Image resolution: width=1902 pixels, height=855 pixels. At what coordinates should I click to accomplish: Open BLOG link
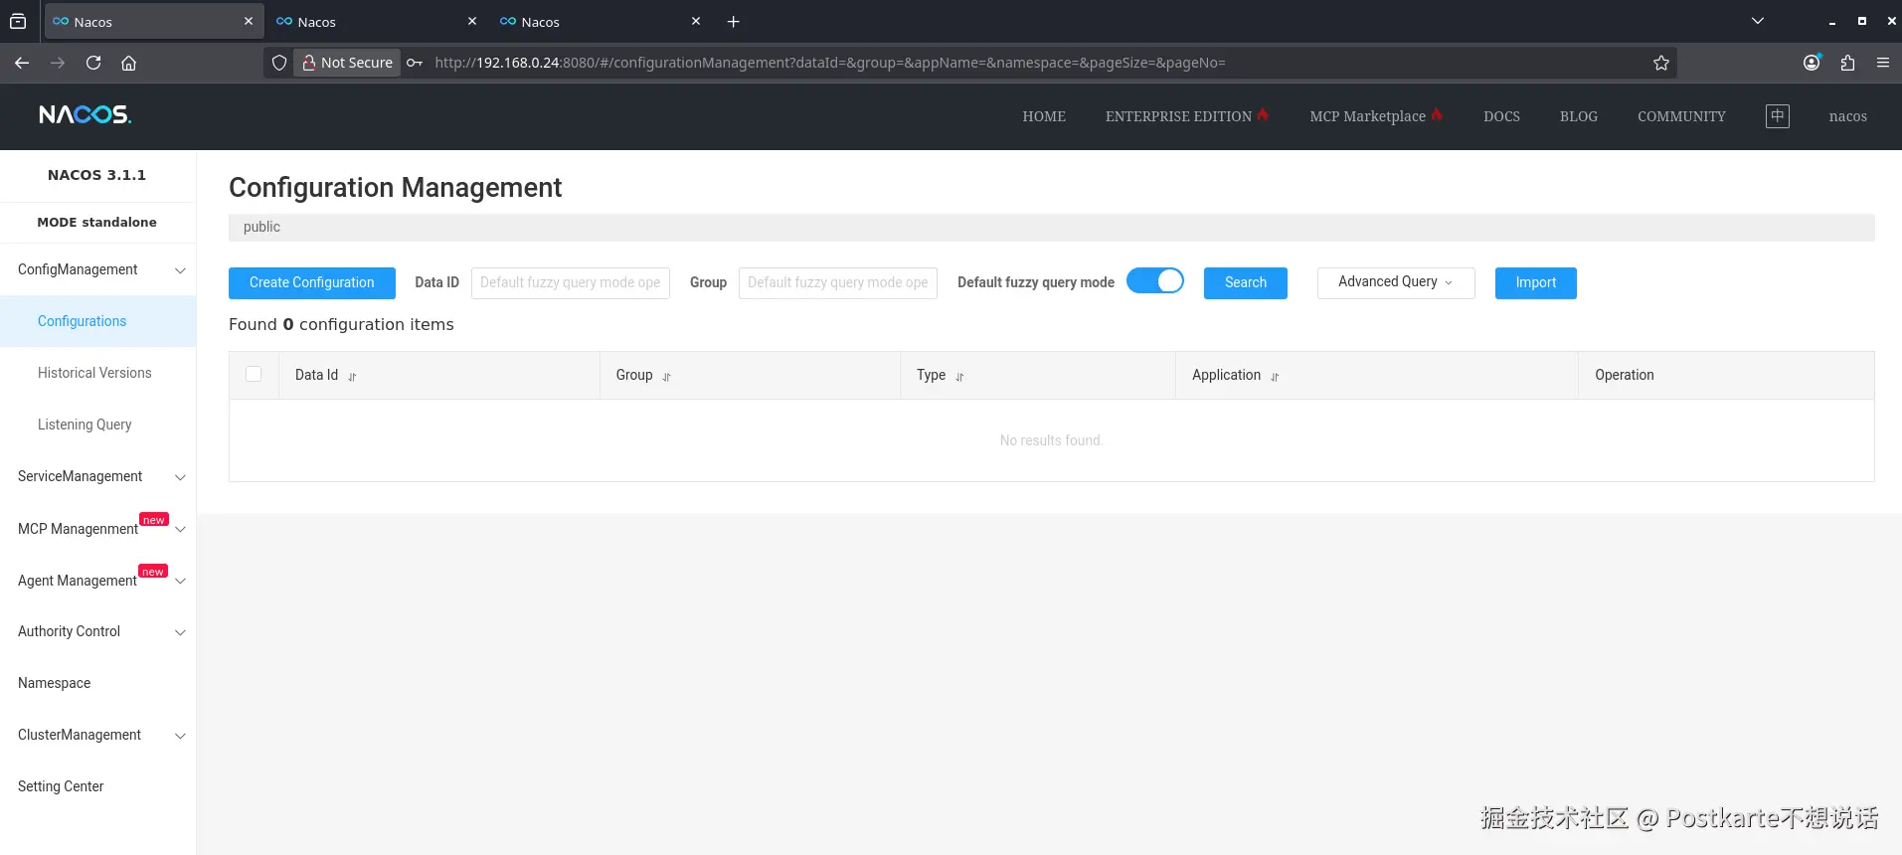coord(1579,116)
